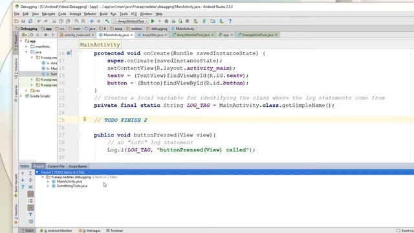Place cursor on the TODO FINISH 2 line
This screenshot has height=233, width=414.
pos(121,120)
